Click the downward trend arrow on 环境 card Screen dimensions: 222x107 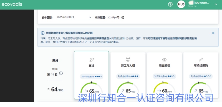coord(86,91)
